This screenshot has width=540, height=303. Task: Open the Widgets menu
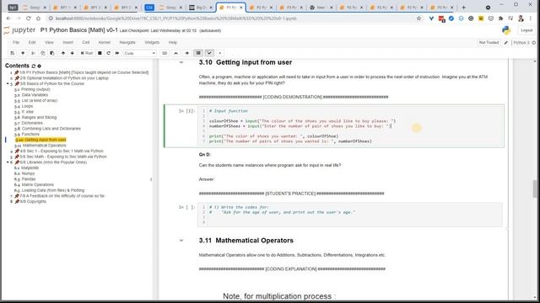coord(152,42)
